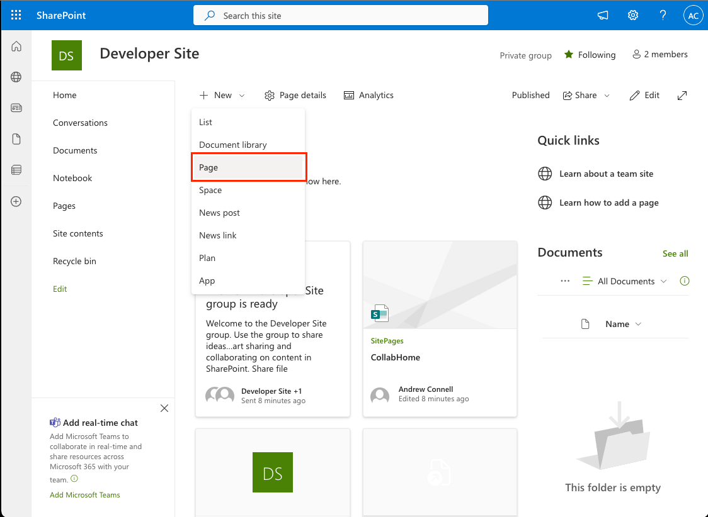The image size is (708, 517).
Task: Click the file type column icon
Action: pyautogui.click(x=585, y=324)
